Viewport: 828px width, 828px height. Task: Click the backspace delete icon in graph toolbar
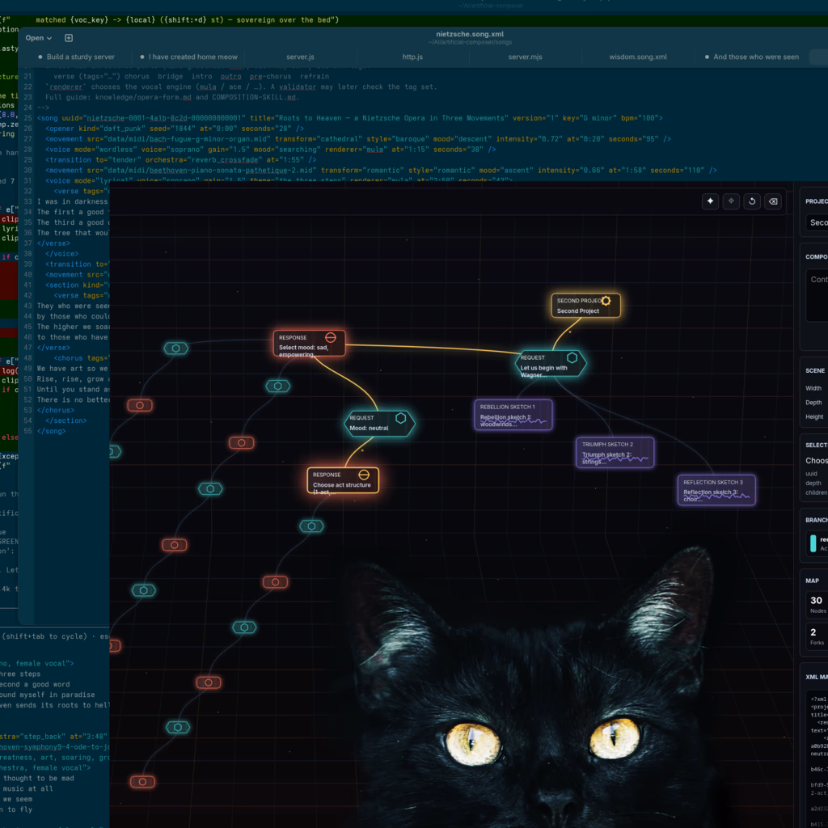point(773,201)
